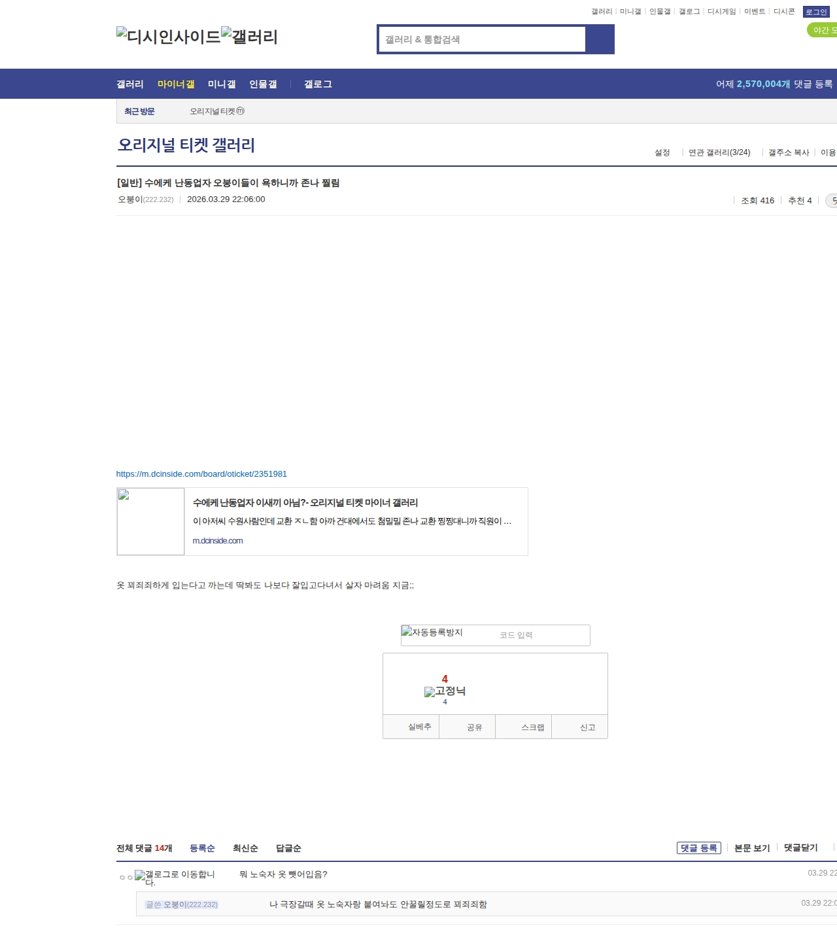837x930 pixels.
Task: Sort comments by 등록순
Action: coord(202,848)
